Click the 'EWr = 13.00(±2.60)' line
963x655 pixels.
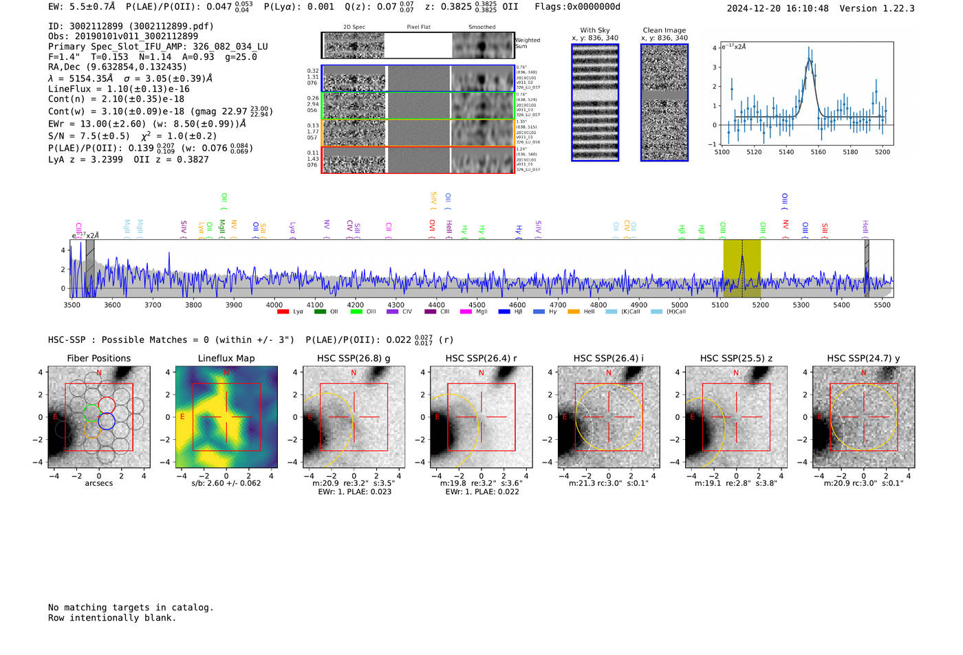point(97,124)
